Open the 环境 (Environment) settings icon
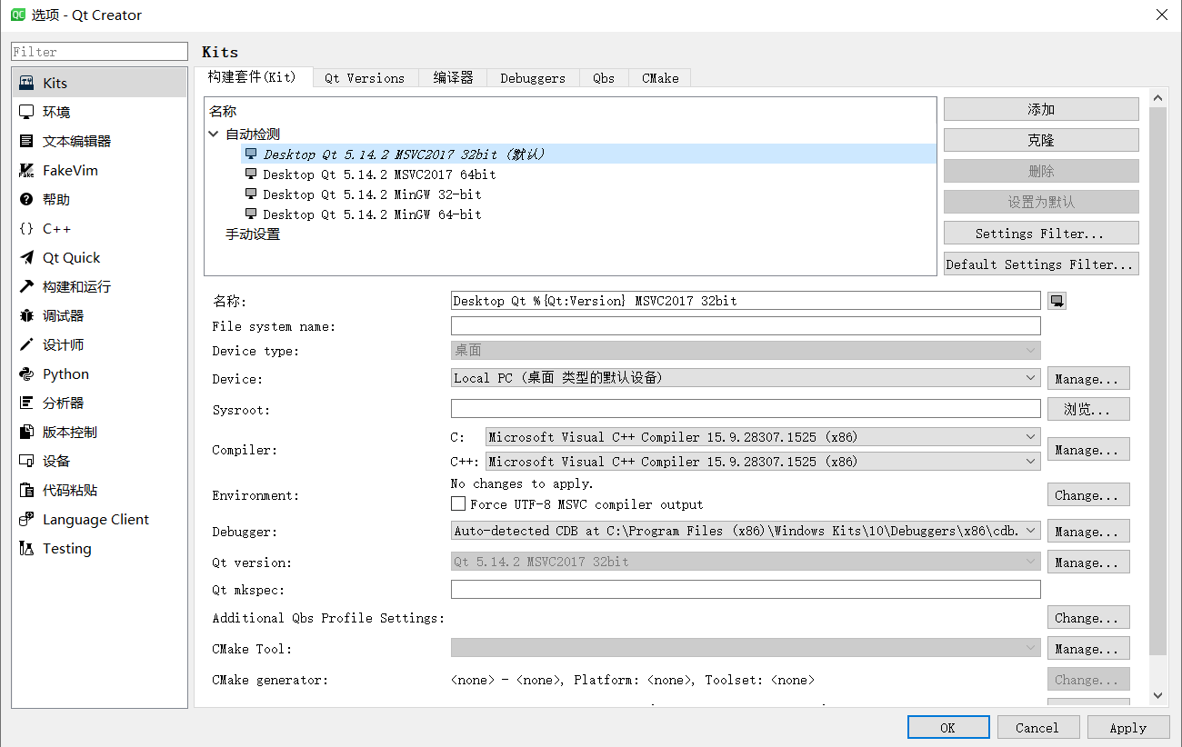The height and width of the screenshot is (747, 1182). (30, 112)
